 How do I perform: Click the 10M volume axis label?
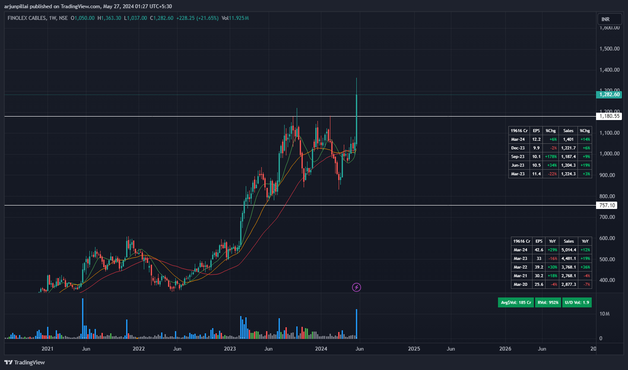604,314
